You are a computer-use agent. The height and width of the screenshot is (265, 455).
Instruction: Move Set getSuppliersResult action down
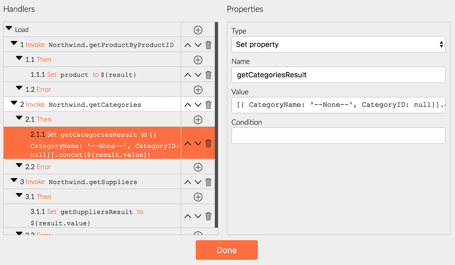198,216
